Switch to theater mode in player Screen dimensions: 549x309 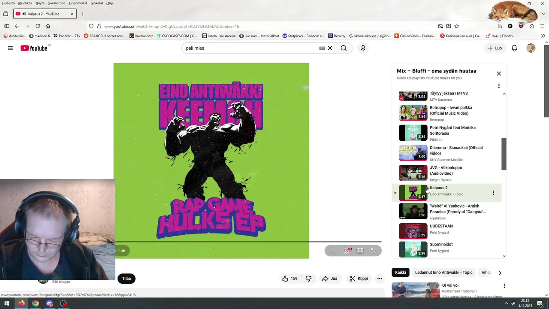pyautogui.click(x=360, y=251)
